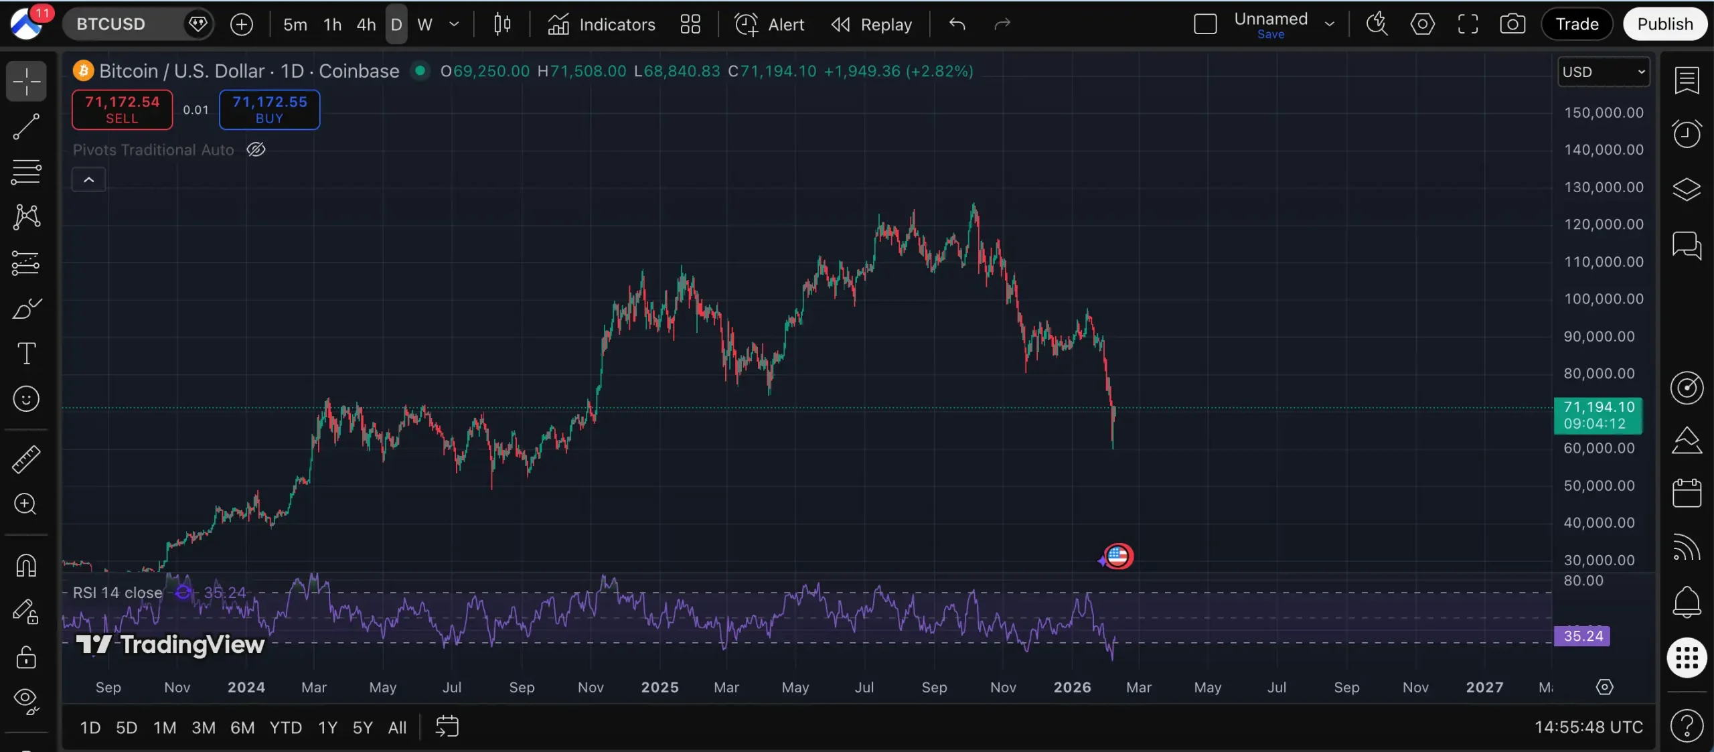Expand the timeframe interval dropdown
Image resolution: width=1714 pixels, height=752 pixels.
point(454,25)
